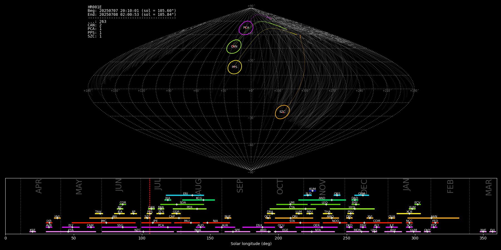Click the yellow XCB shower bar
The height and width of the screenshot is (250, 501).
pyautogui.click(x=409, y=214)
